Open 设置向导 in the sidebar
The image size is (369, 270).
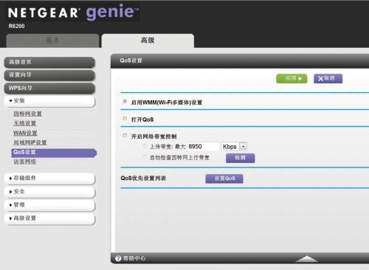click(x=49, y=75)
